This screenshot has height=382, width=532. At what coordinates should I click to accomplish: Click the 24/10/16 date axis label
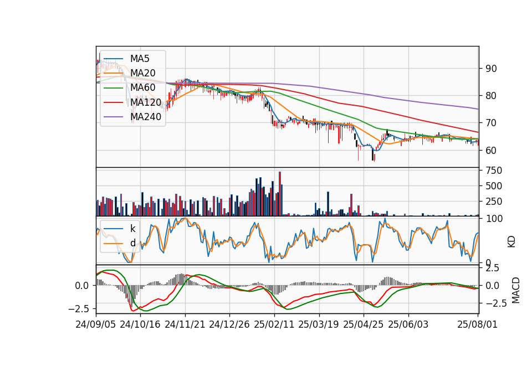[x=140, y=324]
